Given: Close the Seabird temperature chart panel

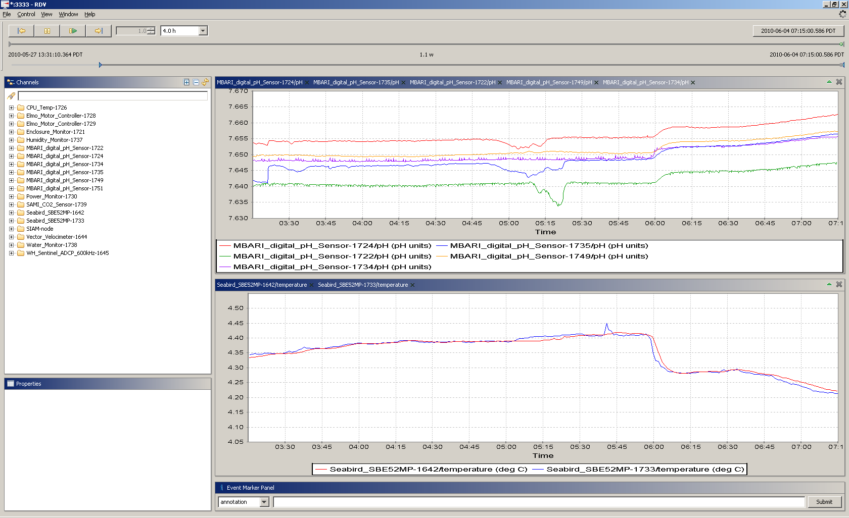Looking at the screenshot, I should pos(839,284).
